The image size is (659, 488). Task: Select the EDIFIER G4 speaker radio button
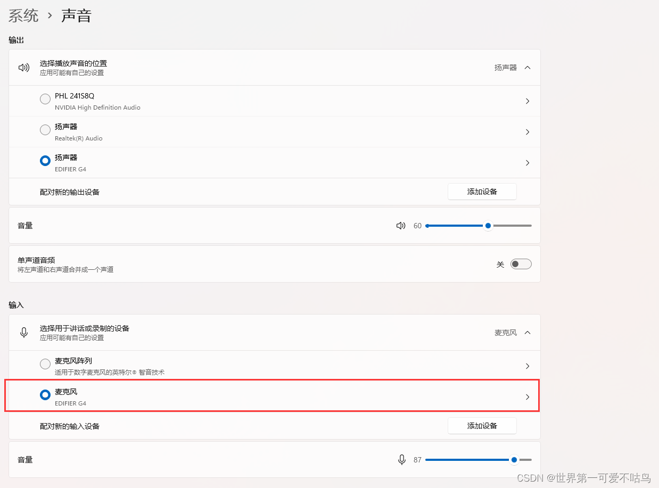tap(45, 161)
